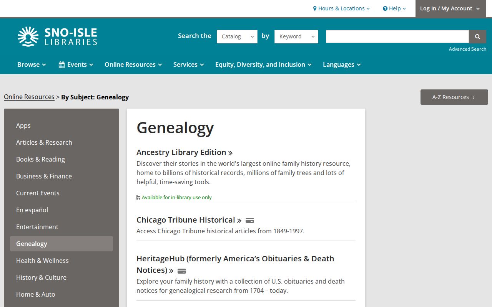Click the library card icon beside HeritageHub
Image resolution: width=492 pixels, height=307 pixels.
point(182,271)
